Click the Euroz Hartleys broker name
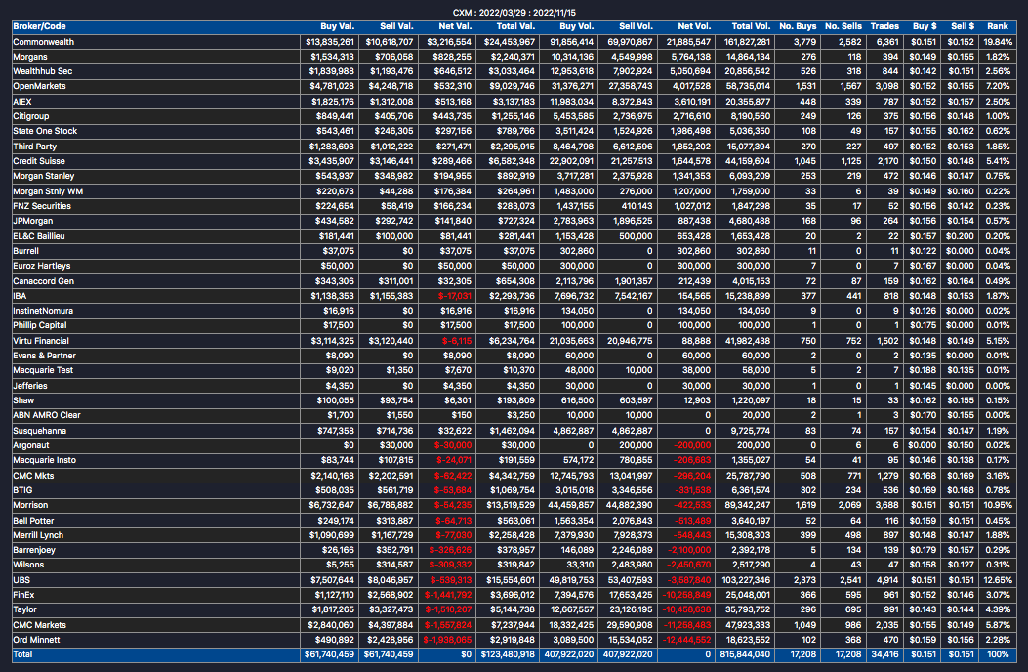 [41, 266]
